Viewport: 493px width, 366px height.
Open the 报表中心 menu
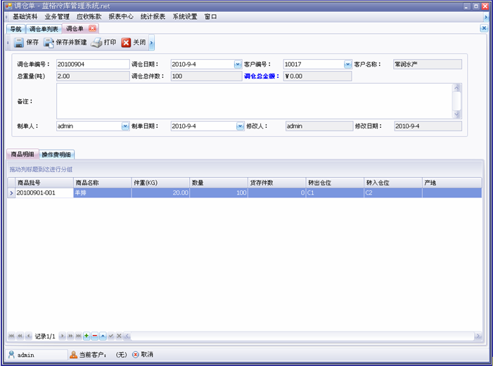(x=121, y=17)
